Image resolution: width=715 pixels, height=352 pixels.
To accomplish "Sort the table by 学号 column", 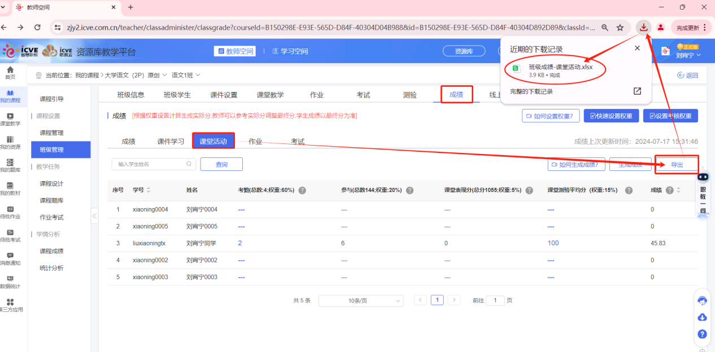I will pos(149,191).
